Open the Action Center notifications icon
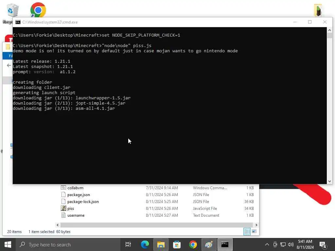The image size is (335, 251). point(323,245)
